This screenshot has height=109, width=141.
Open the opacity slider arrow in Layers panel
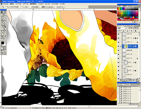click(x=138, y=28)
